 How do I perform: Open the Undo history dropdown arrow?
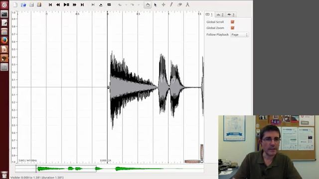pyautogui.click(x=126, y=4)
